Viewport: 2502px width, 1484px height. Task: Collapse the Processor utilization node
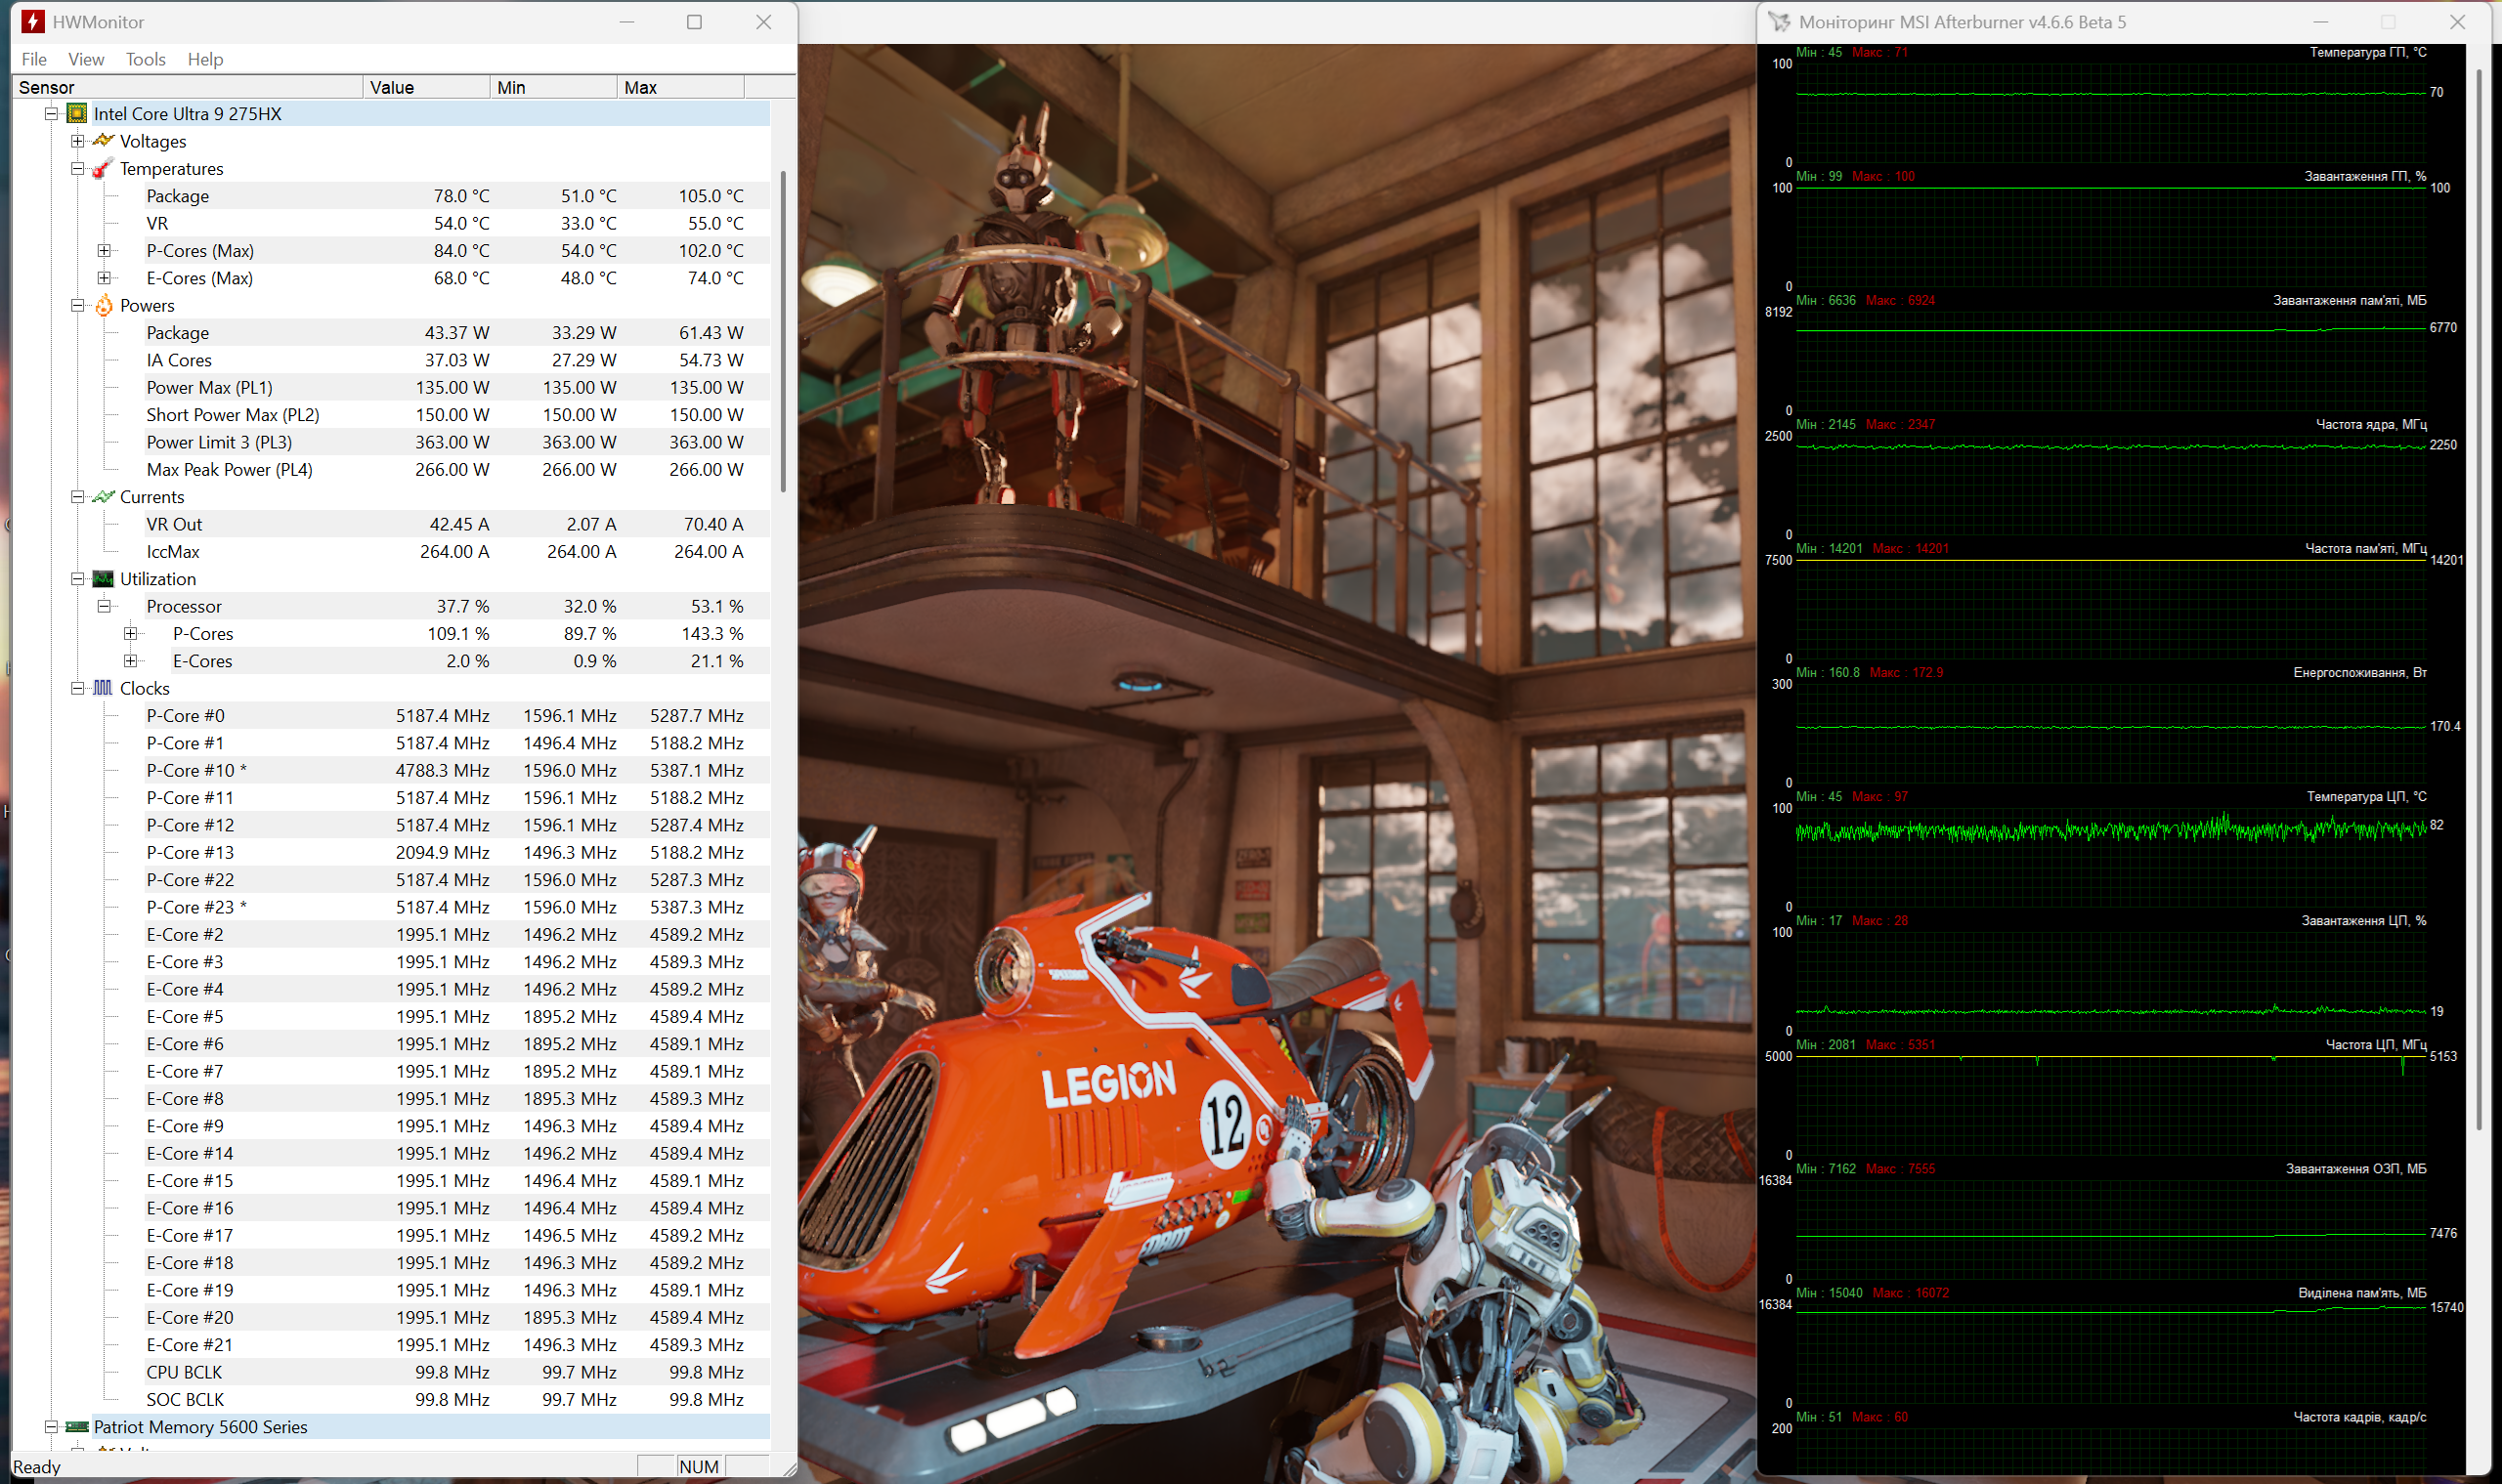104,606
